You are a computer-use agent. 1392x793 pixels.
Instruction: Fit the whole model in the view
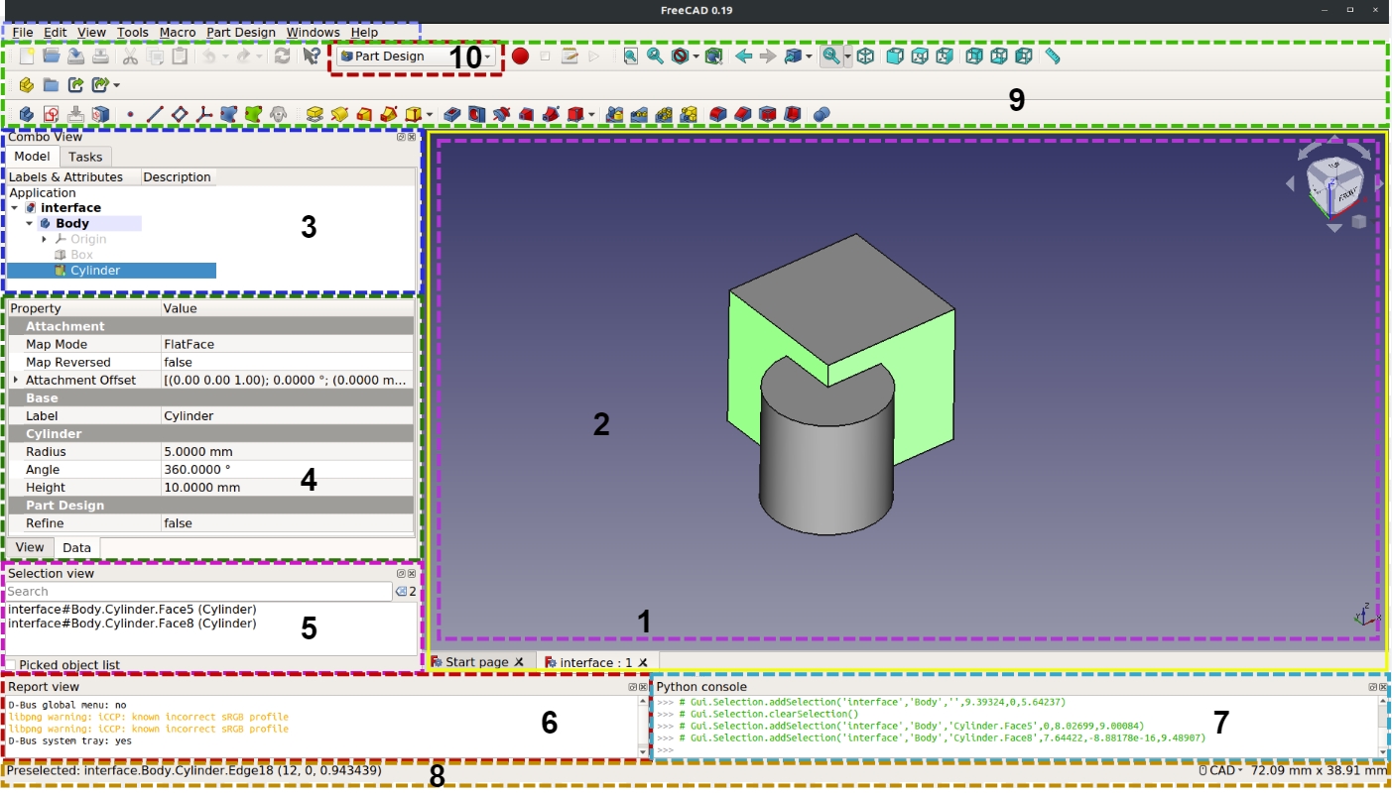[632, 57]
